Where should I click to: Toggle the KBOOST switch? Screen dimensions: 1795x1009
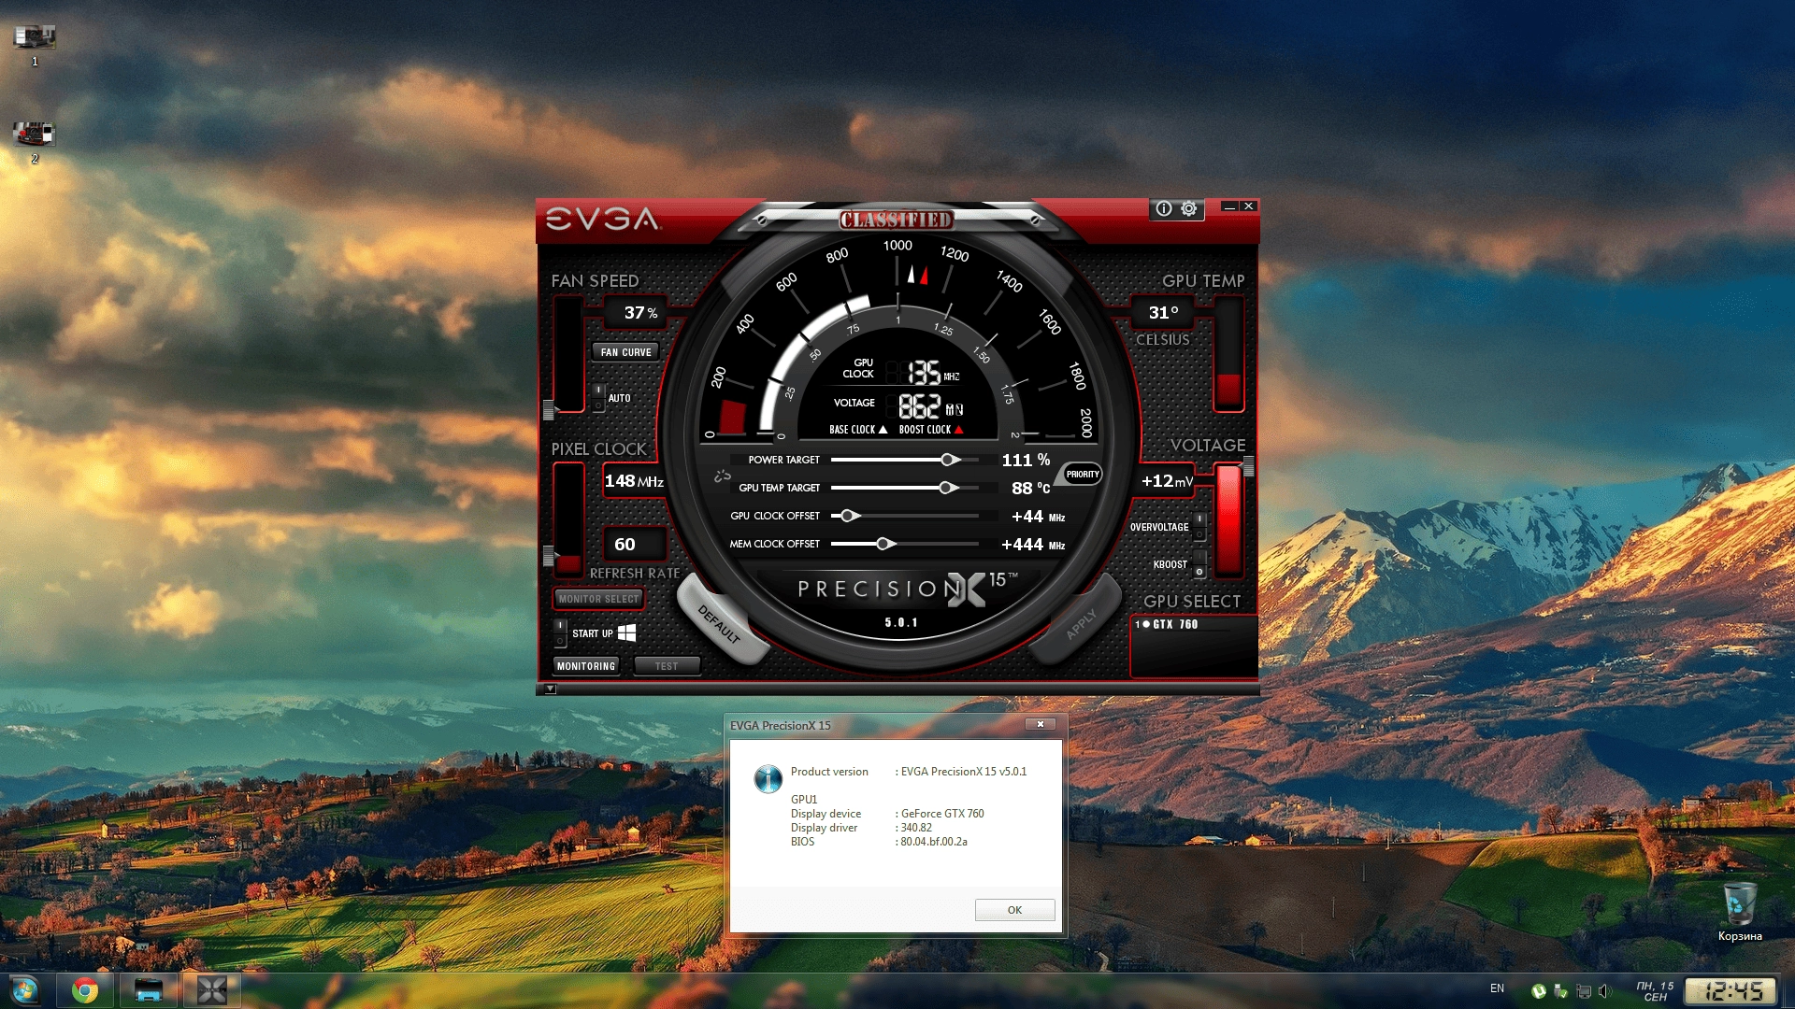pyautogui.click(x=1199, y=564)
